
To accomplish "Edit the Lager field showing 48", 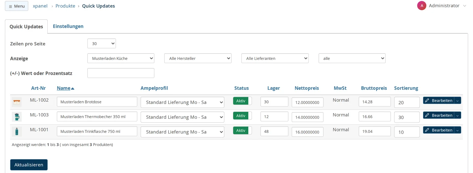I will (274, 131).
